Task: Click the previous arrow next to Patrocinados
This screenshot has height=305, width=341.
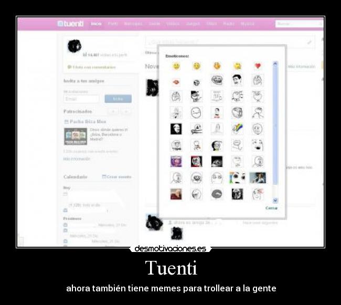Action: click(x=113, y=112)
